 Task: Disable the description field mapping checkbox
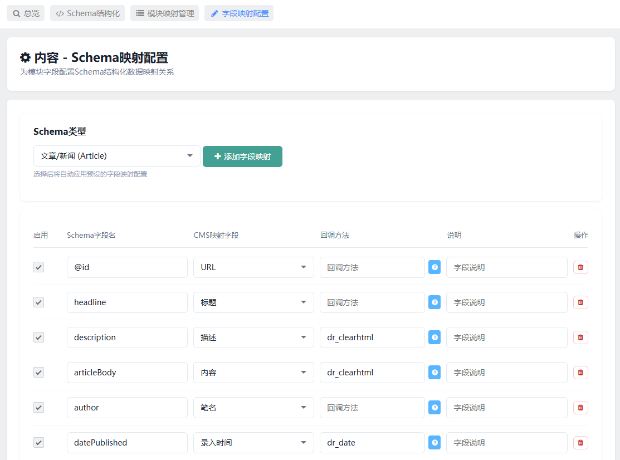coord(38,337)
